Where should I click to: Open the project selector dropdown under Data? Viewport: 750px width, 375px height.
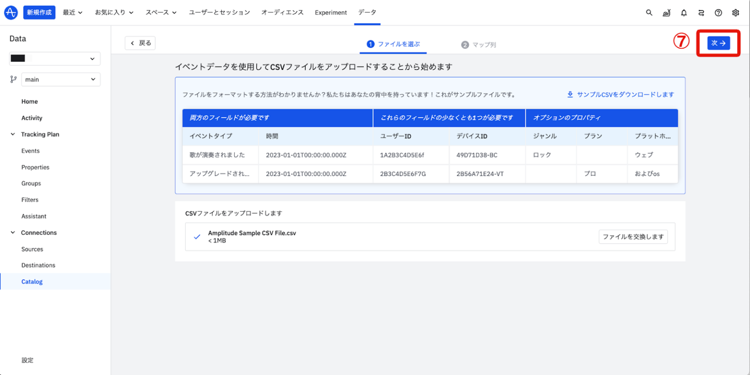(x=54, y=59)
